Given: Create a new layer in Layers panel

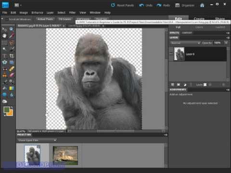Looking at the screenshot, I should tap(173, 85).
